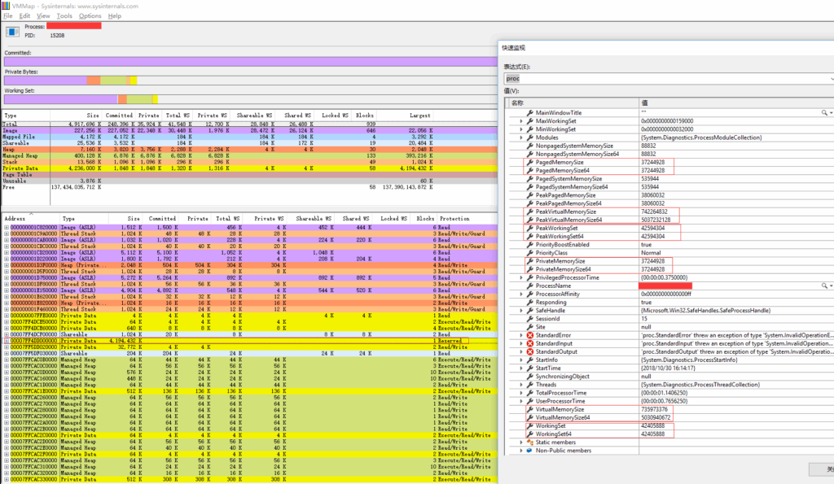Click the magnifier icon on ProcessName row
The image size is (834, 484).
pos(823,286)
